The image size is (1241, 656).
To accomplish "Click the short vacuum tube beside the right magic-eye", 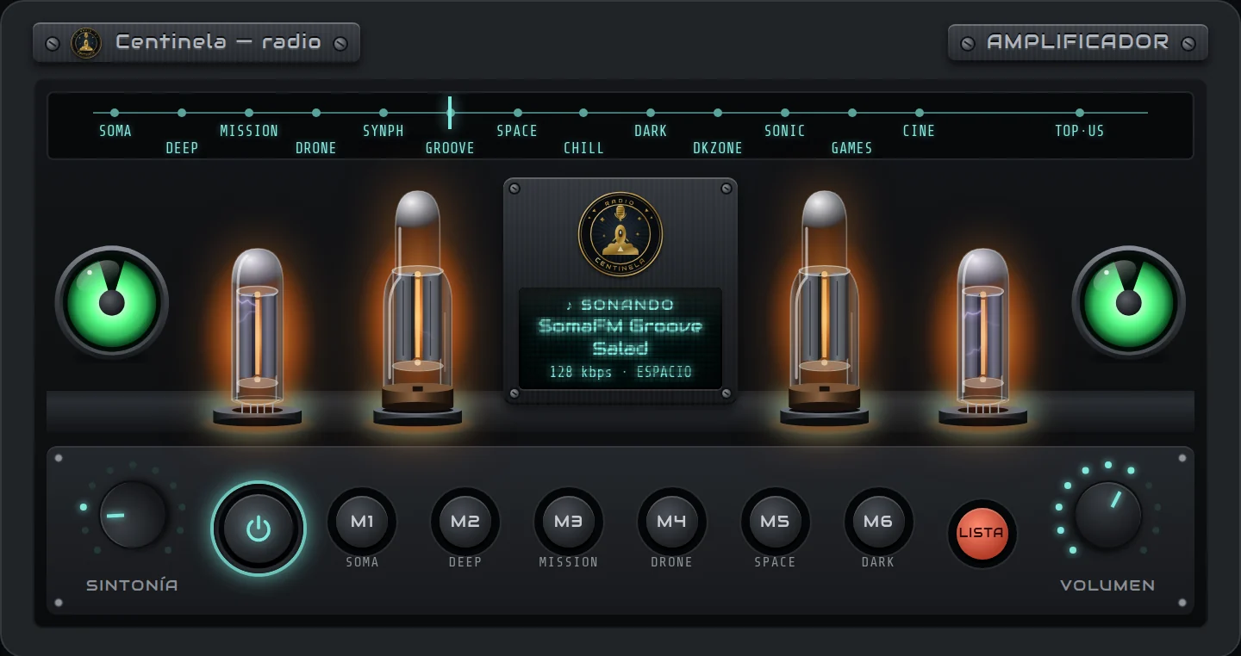I will click(983, 337).
